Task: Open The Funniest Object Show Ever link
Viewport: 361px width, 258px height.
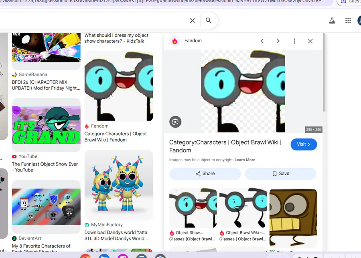Action: point(45,167)
